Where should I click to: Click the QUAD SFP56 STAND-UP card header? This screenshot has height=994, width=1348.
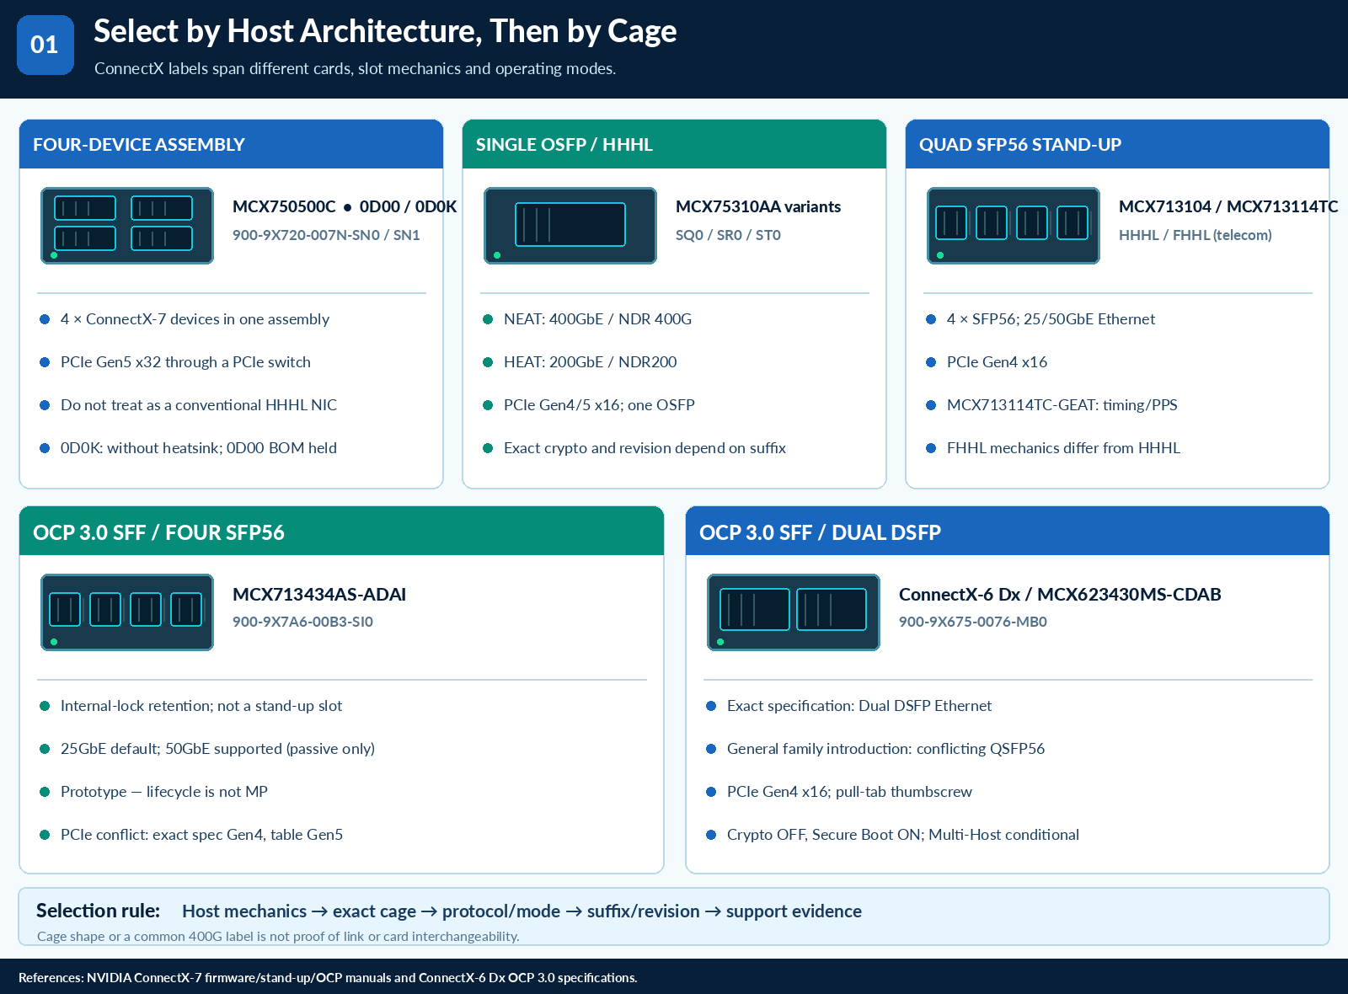(1117, 144)
